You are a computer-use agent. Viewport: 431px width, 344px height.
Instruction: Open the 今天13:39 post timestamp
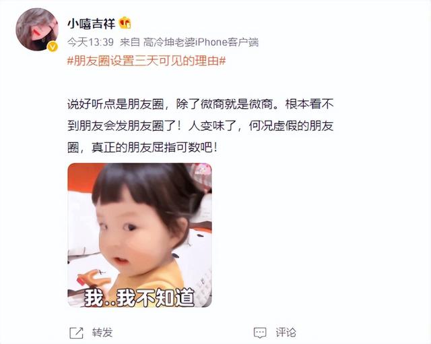(90, 42)
